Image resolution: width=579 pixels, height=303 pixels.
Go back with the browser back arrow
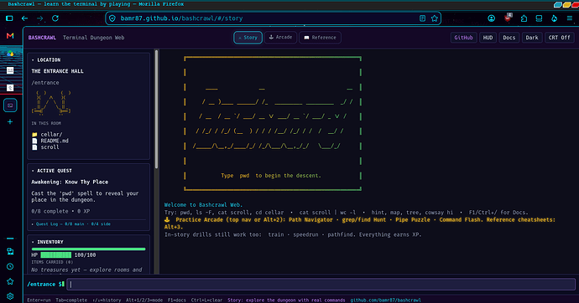tap(24, 18)
